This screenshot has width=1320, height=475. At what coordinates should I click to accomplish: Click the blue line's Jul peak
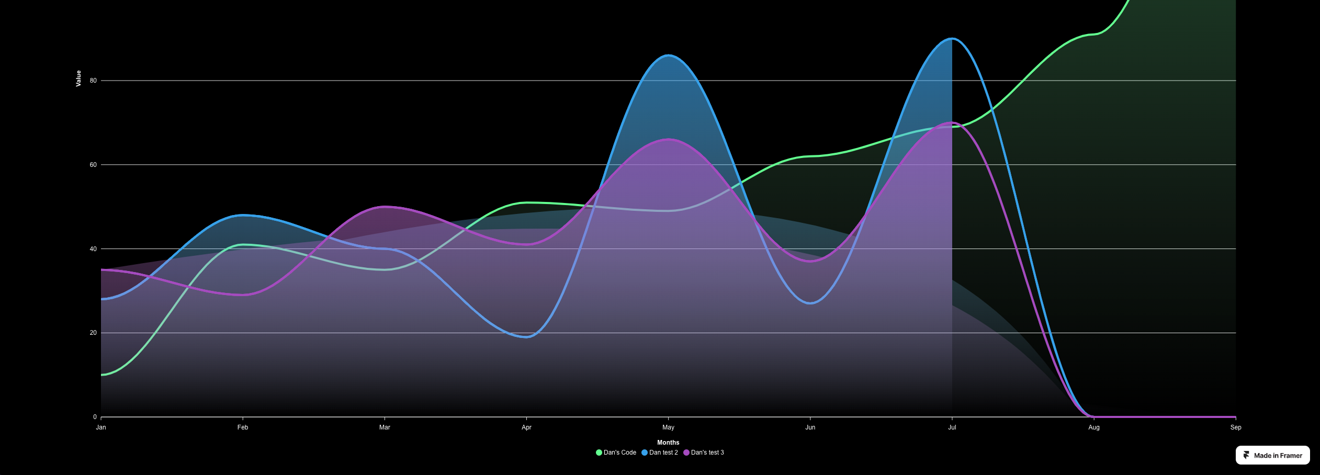[x=952, y=38]
